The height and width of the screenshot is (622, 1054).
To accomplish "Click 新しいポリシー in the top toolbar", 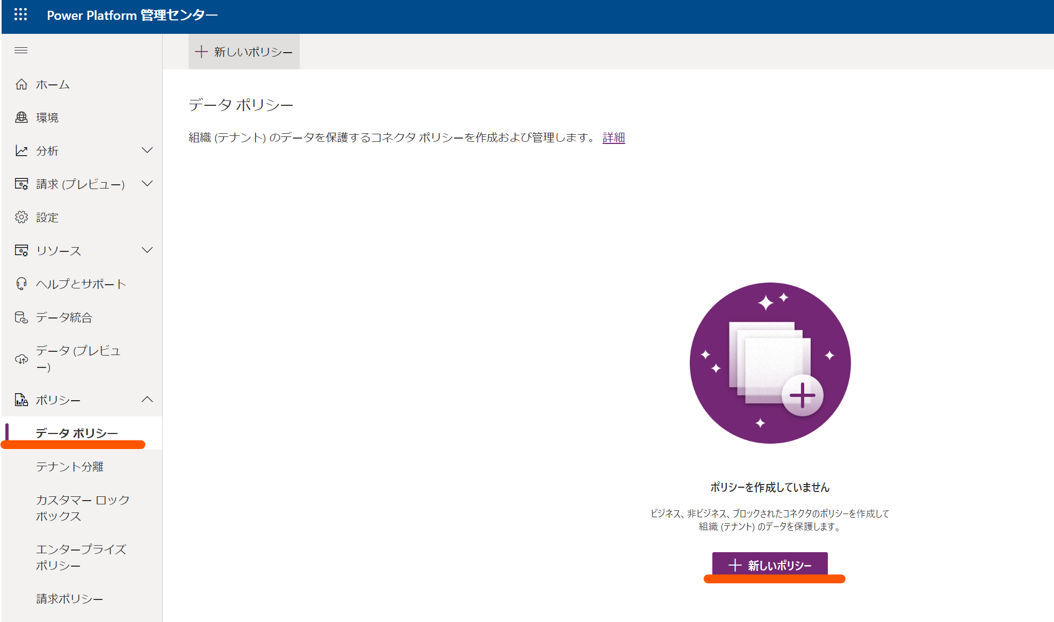I will coord(244,51).
